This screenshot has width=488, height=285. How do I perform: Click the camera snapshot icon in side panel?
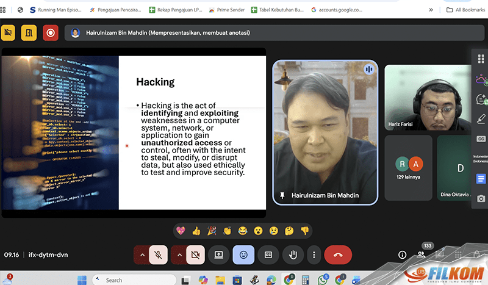(481, 198)
